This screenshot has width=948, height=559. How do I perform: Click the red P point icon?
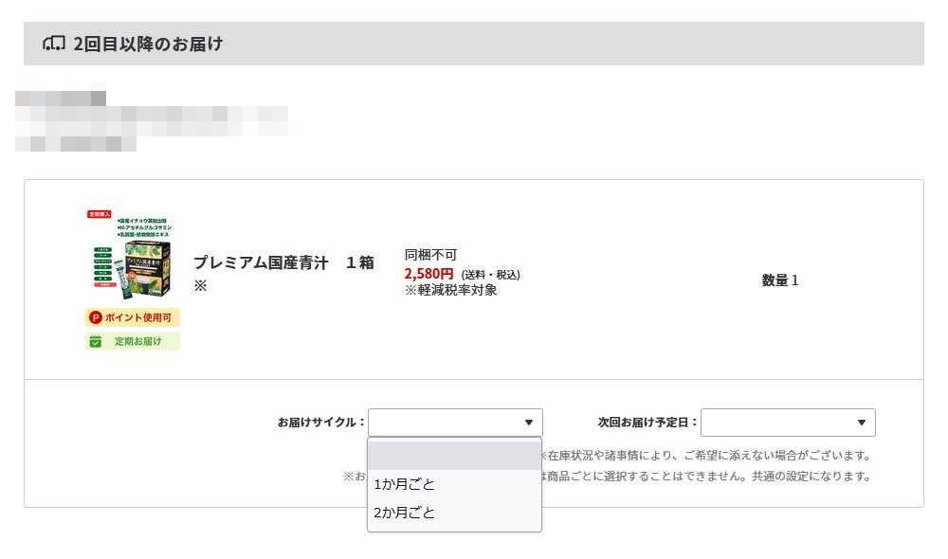(95, 317)
